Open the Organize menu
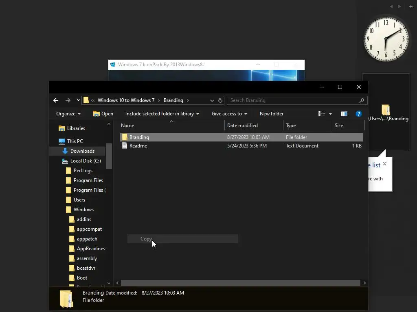 pyautogui.click(x=68, y=114)
